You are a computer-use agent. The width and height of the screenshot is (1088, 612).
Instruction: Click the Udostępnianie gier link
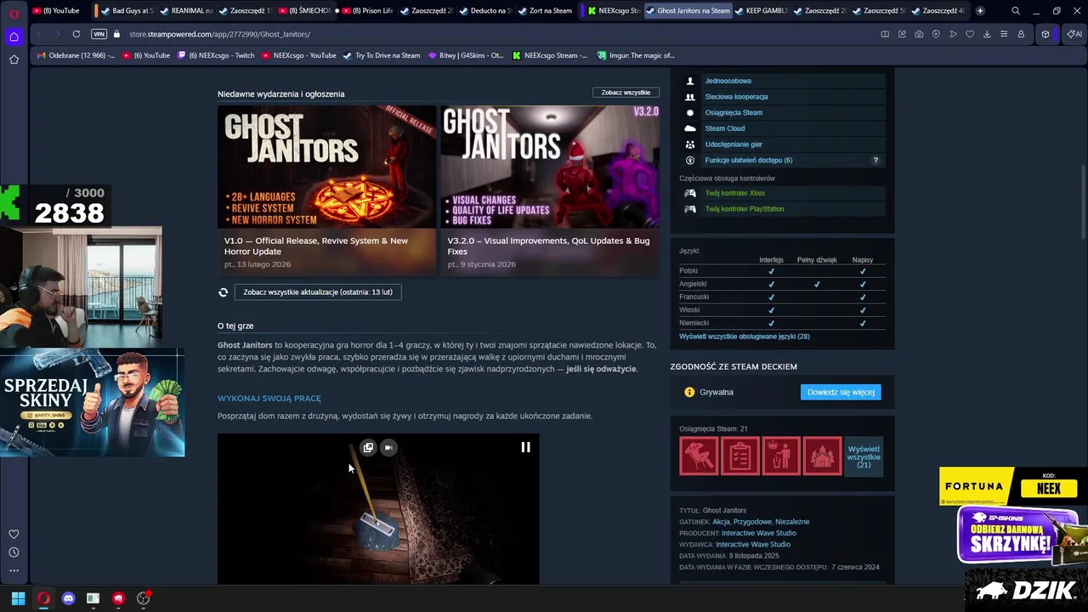point(734,144)
